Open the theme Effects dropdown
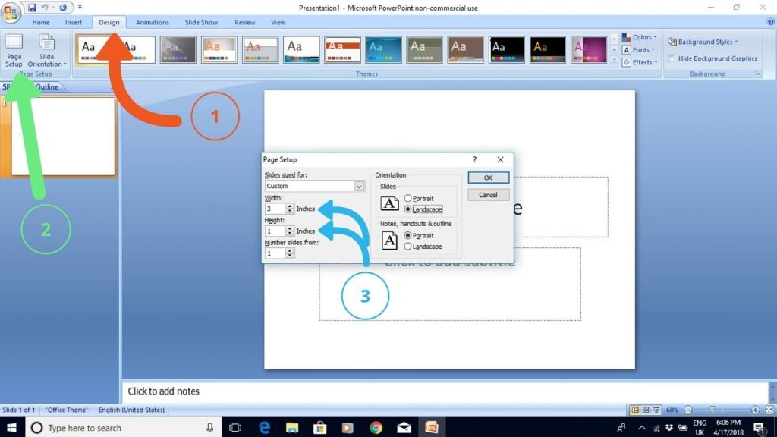 click(639, 62)
